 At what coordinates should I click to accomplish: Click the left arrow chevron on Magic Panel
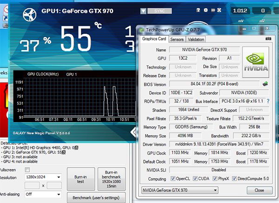(133, 132)
